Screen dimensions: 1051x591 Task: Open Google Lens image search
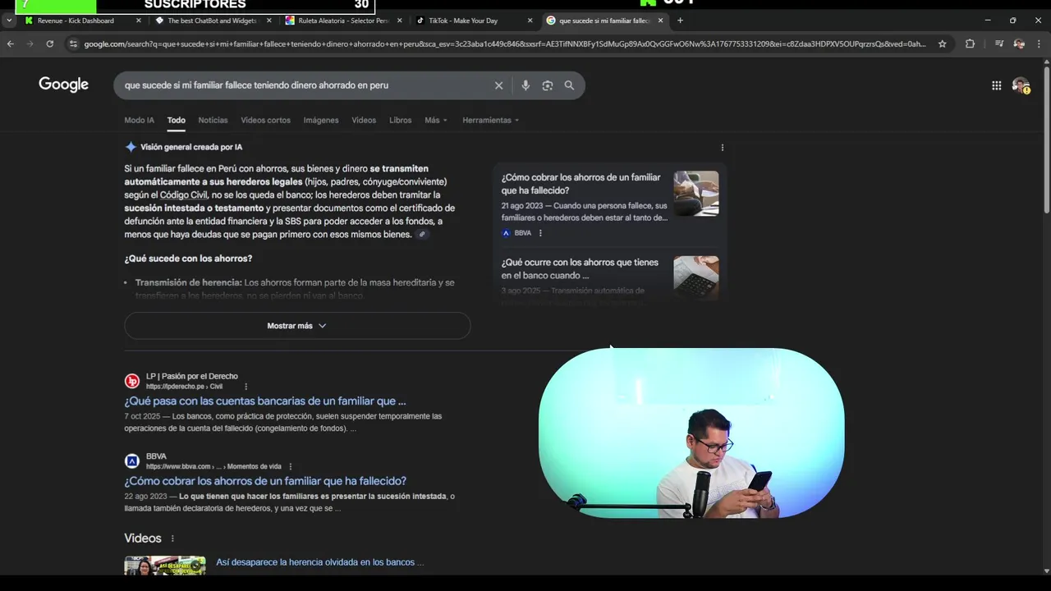pyautogui.click(x=548, y=85)
